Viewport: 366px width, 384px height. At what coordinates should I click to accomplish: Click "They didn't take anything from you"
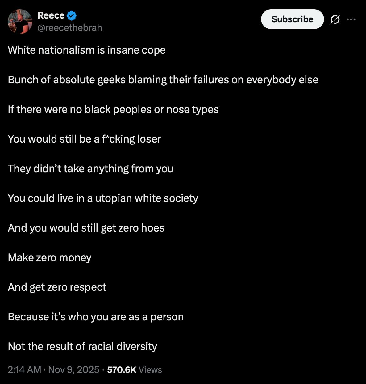click(x=90, y=169)
